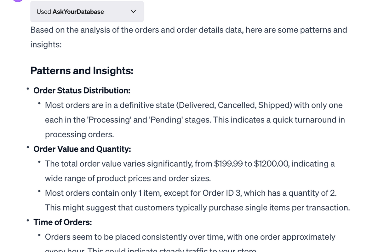378x252 pixels.
Task: Click the sub-bullet before Most orders are in
Action: point(39,103)
